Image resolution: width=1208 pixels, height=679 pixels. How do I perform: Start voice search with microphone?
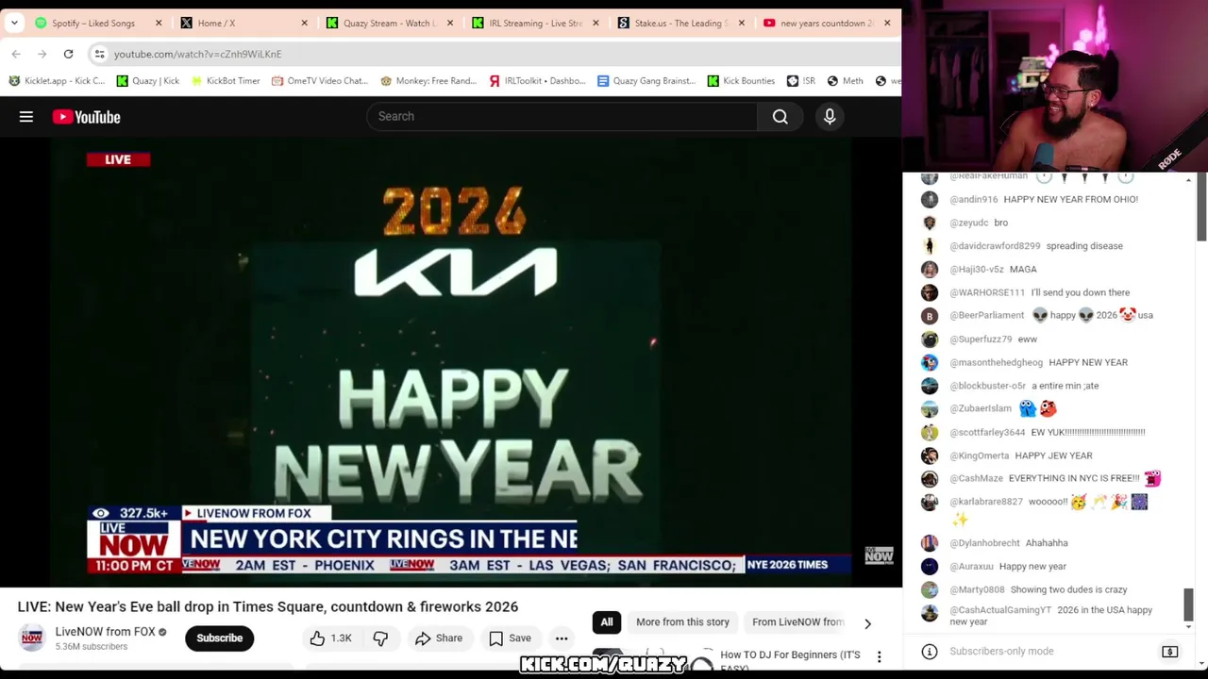(830, 116)
